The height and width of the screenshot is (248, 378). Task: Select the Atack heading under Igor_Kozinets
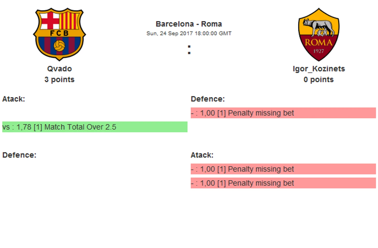click(202, 155)
